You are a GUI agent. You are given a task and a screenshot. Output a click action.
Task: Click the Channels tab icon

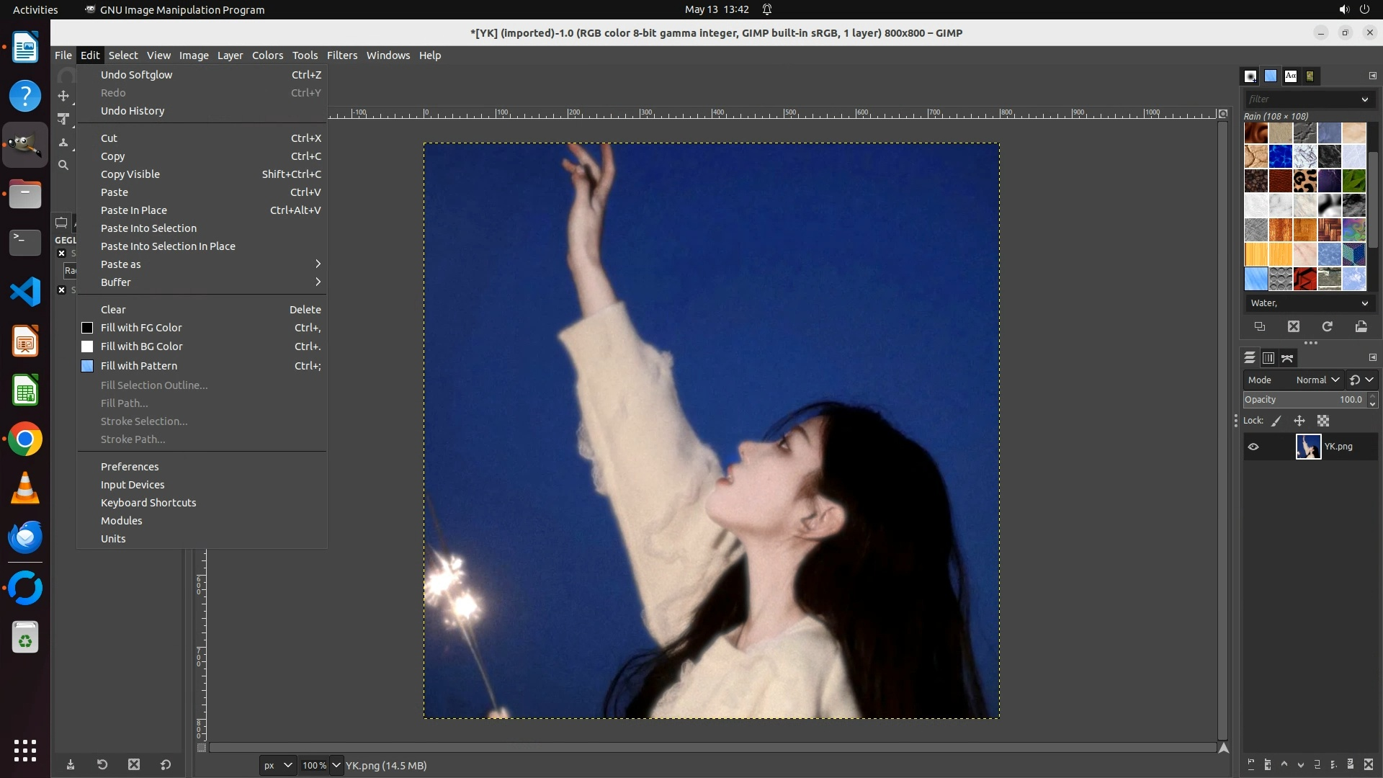[x=1268, y=358]
